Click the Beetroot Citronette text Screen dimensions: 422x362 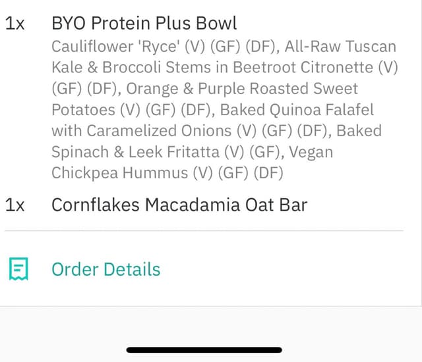click(x=303, y=67)
